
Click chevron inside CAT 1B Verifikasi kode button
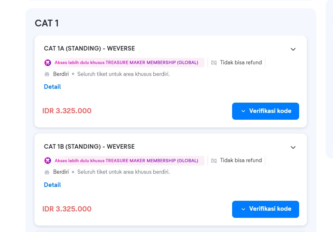243,209
